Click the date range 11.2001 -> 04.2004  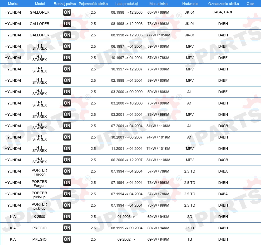coord(127,149)
